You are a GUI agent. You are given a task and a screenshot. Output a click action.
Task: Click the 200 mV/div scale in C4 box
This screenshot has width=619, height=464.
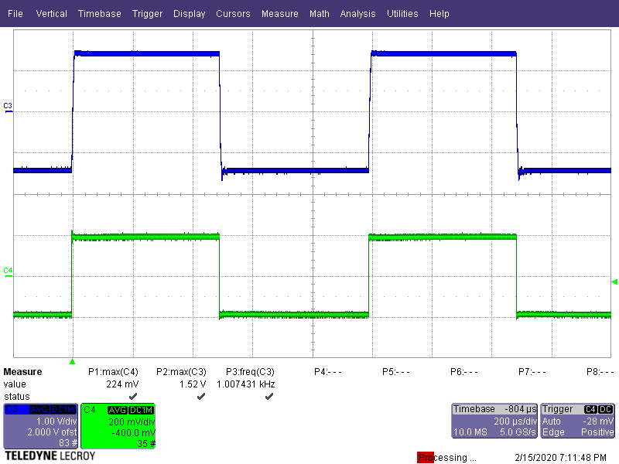(132, 421)
